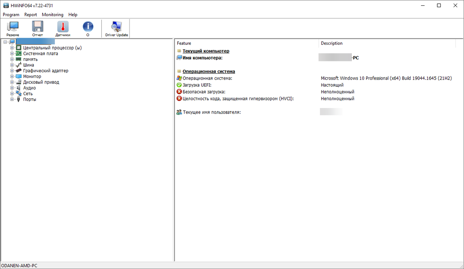Expand the Шина node
This screenshot has height=269, width=464.
[12, 65]
